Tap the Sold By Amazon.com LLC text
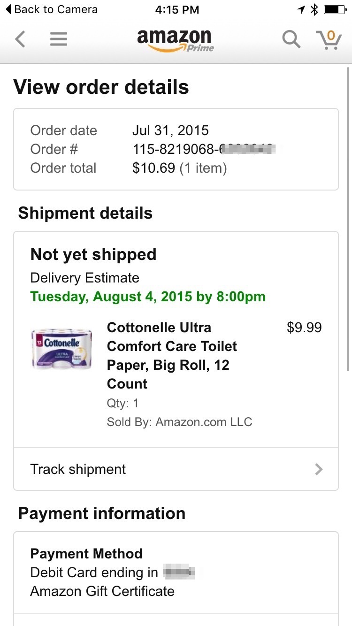This screenshot has height=626, width=352. [179, 422]
